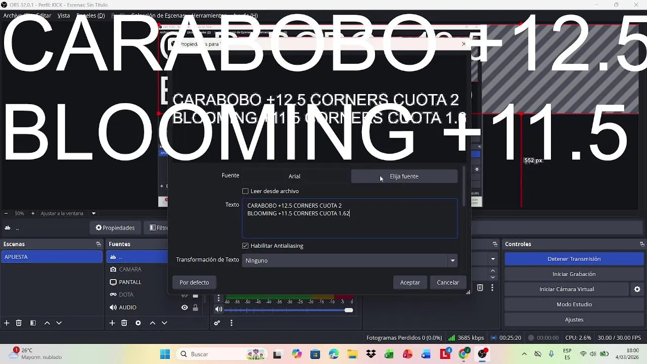Move source up arrow in Fuentes panel
647x364 pixels.
click(x=152, y=323)
